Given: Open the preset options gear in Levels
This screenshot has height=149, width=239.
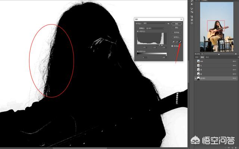Looking at the screenshot, I should (168, 24).
